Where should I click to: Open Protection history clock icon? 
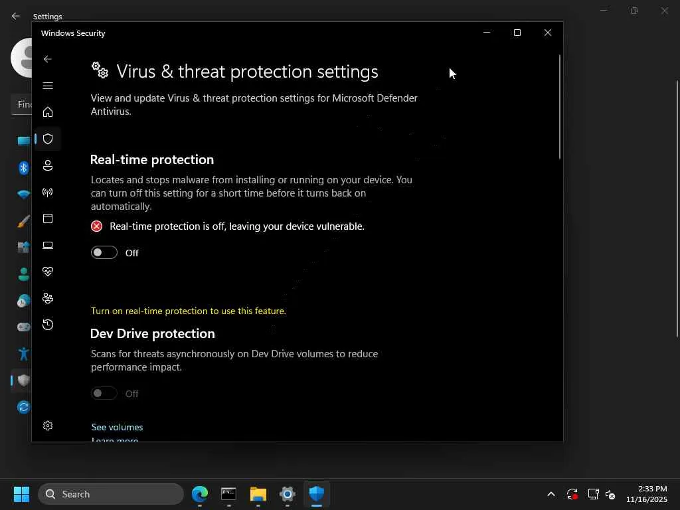pyautogui.click(x=48, y=324)
